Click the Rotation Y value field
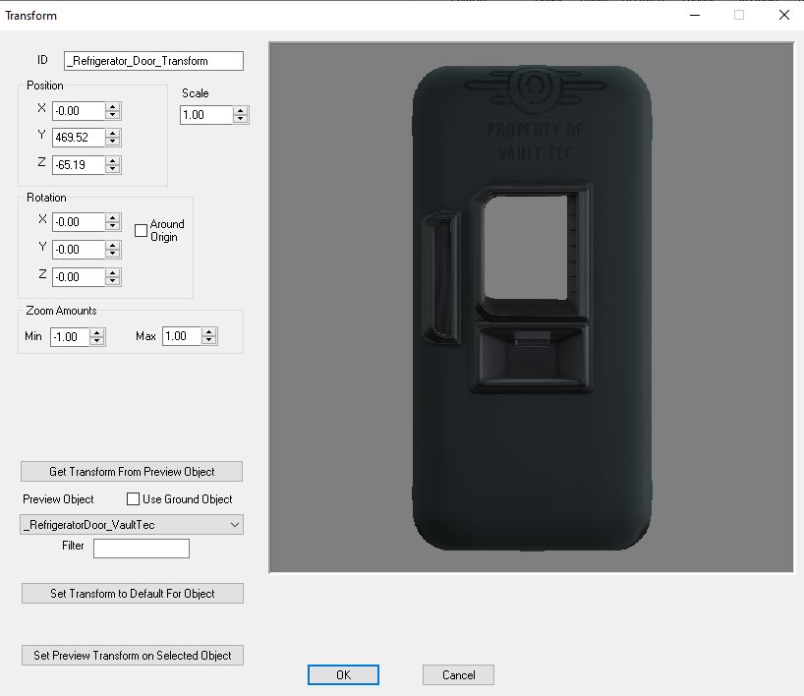The width and height of the screenshot is (804, 696). click(x=79, y=250)
